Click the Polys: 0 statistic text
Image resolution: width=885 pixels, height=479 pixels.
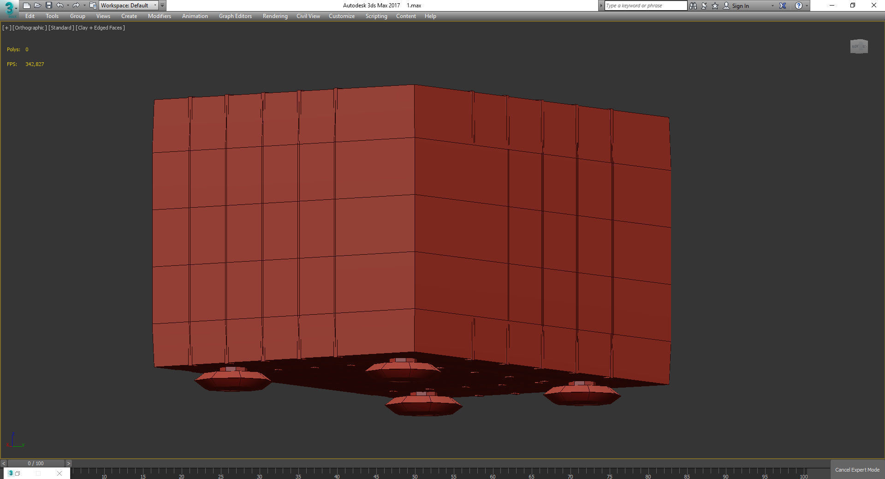[18, 49]
